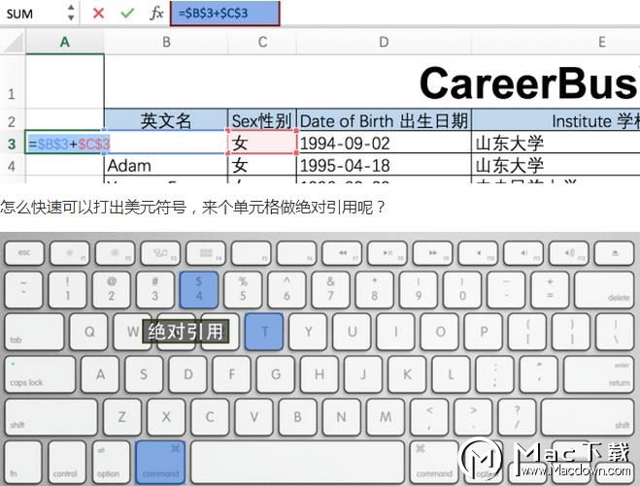Click the G key
The width and height of the screenshot is (640, 486).
(x=276, y=374)
